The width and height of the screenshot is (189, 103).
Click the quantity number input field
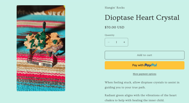(x=116, y=42)
